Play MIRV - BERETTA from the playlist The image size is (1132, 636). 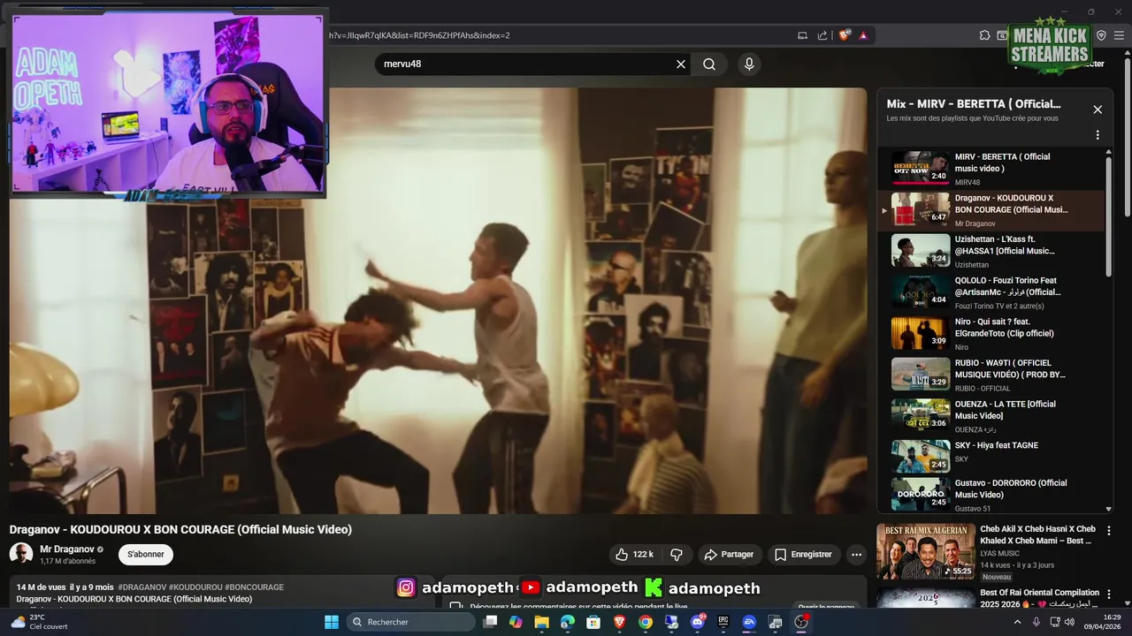(991, 169)
